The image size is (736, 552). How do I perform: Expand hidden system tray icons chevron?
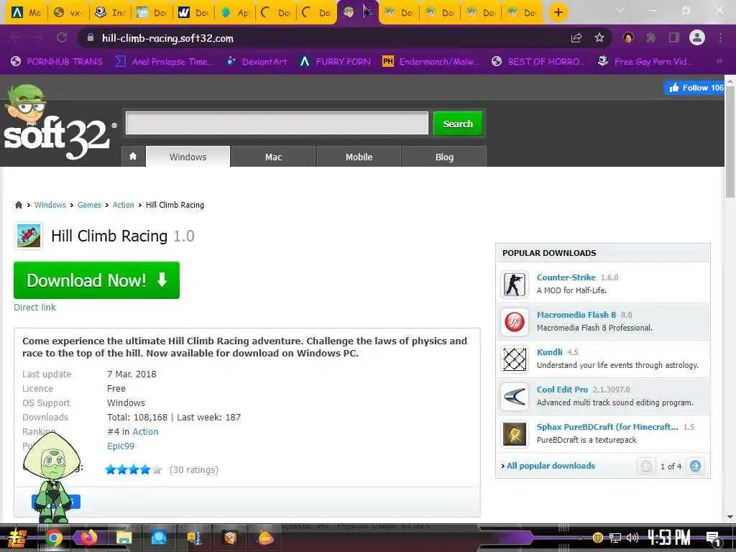(x=580, y=538)
